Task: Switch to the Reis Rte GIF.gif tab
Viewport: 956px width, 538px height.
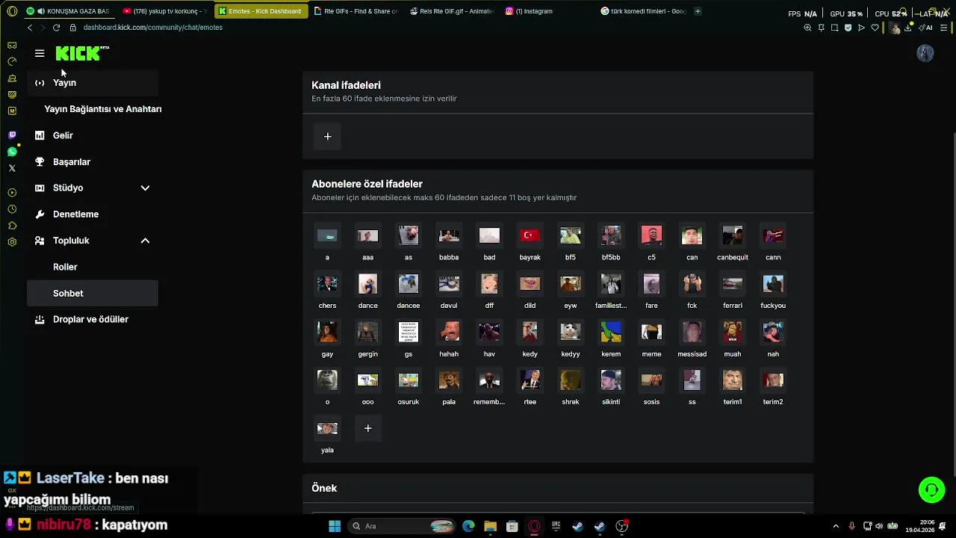Action: (x=452, y=11)
